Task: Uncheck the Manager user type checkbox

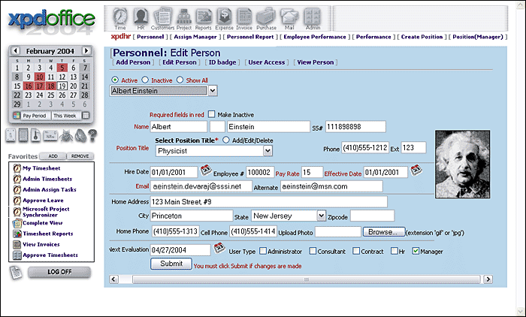Action: point(416,251)
